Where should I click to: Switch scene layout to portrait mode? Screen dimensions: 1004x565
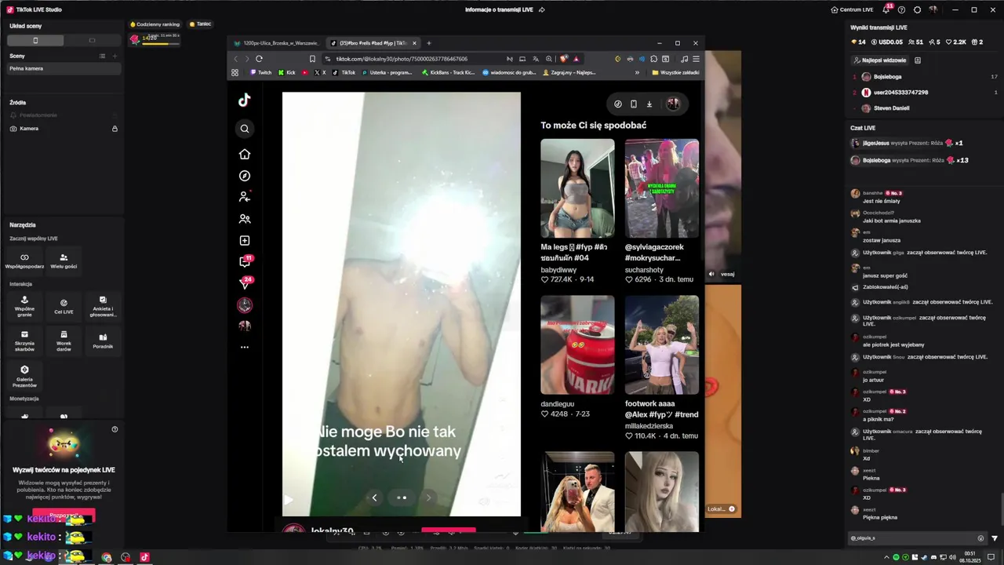point(35,40)
